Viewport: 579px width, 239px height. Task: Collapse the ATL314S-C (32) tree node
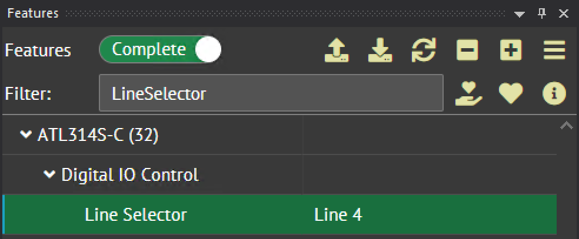click(x=25, y=135)
